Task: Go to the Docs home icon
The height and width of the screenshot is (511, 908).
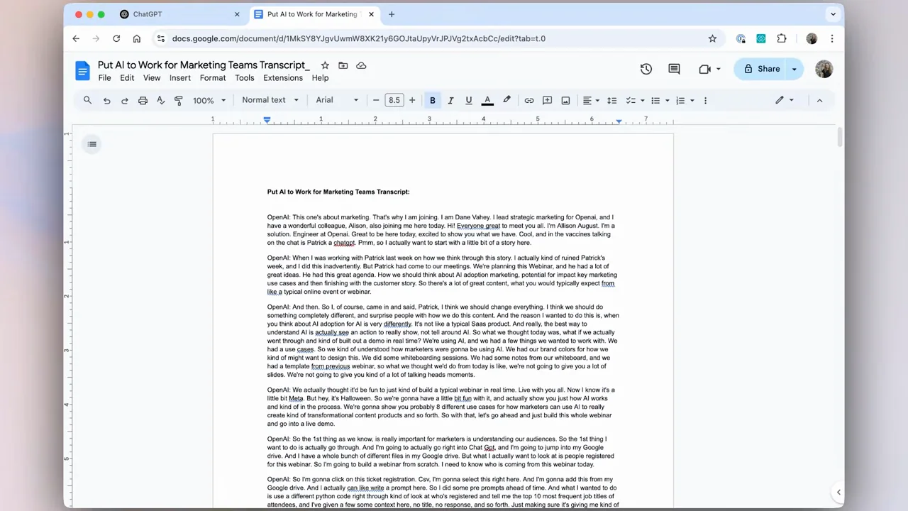Action: point(82,70)
